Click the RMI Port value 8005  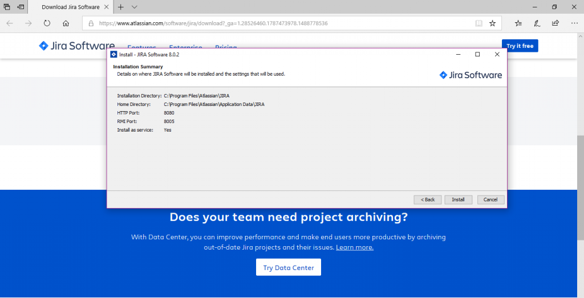click(x=169, y=121)
